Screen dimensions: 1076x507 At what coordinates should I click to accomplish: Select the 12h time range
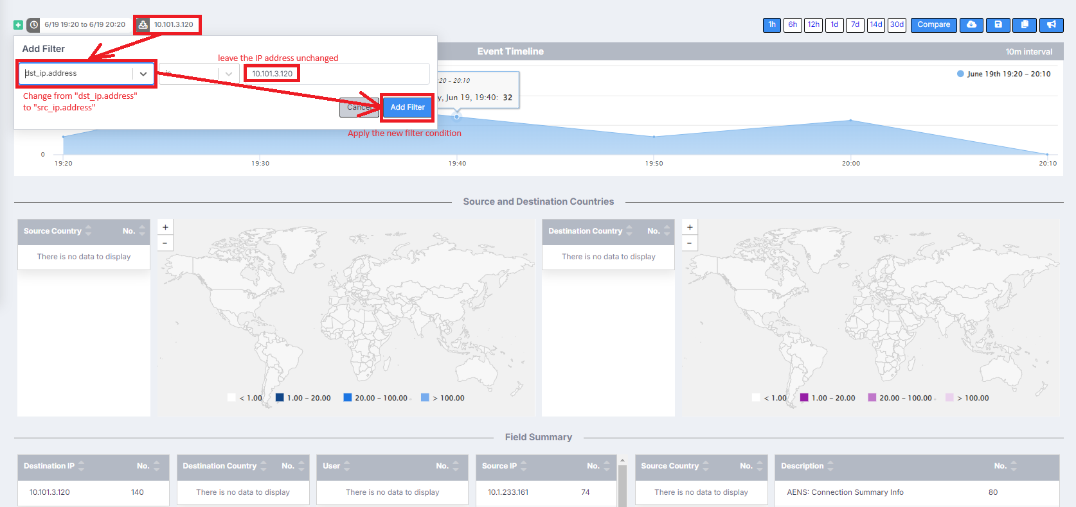pyautogui.click(x=813, y=25)
